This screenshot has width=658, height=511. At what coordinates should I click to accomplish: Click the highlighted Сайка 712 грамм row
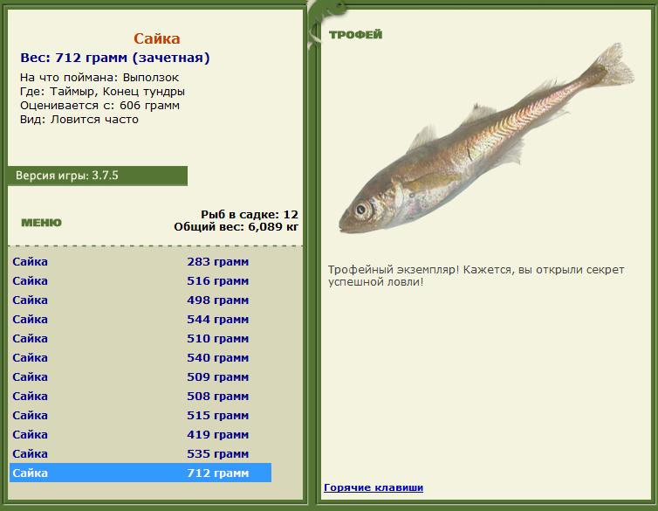pyautogui.click(x=140, y=473)
